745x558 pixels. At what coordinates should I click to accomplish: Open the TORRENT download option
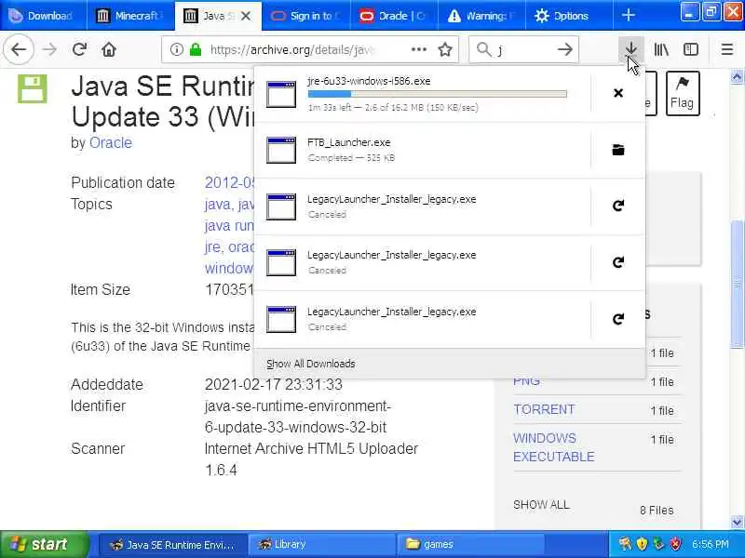point(544,409)
